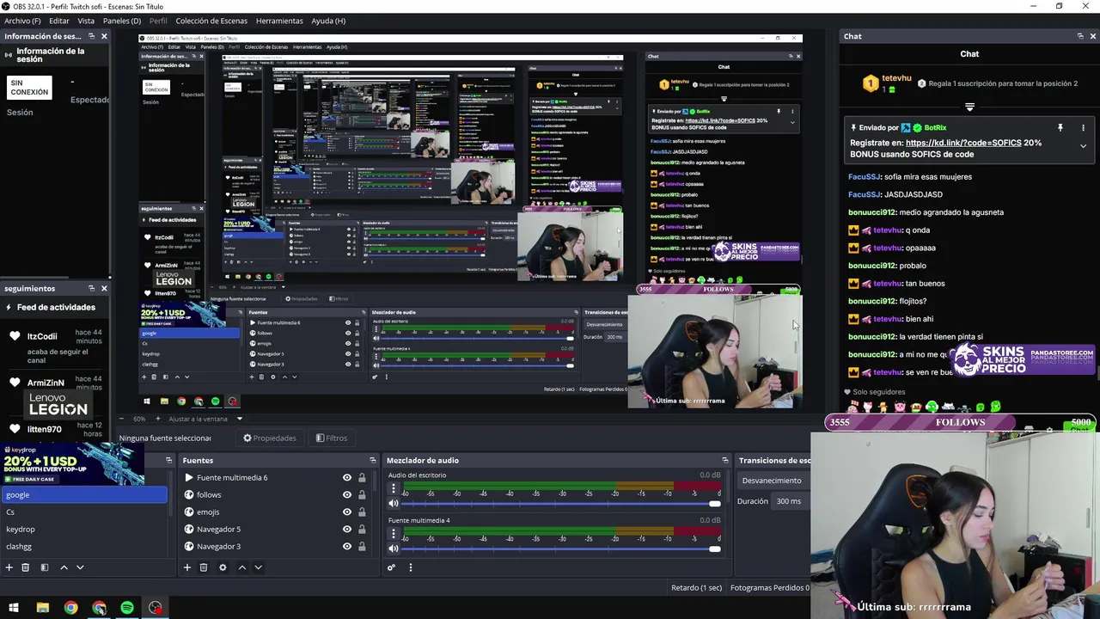The height and width of the screenshot is (619, 1100).
Task: Click the Filtros button
Action: pos(331,438)
